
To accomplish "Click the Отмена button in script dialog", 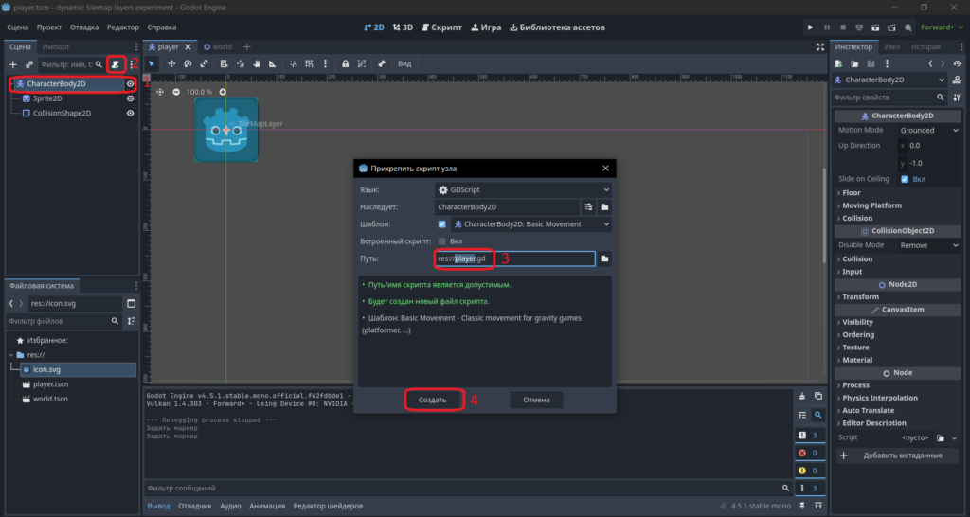I will tap(536, 401).
